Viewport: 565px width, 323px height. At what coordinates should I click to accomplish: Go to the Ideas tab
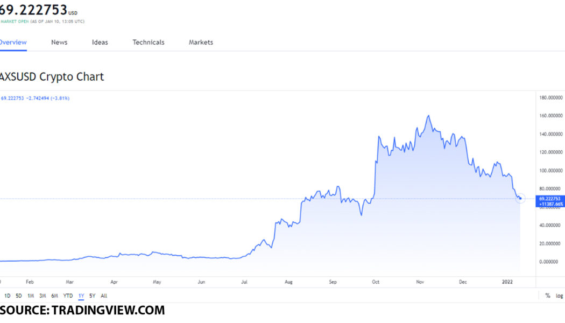tap(100, 42)
